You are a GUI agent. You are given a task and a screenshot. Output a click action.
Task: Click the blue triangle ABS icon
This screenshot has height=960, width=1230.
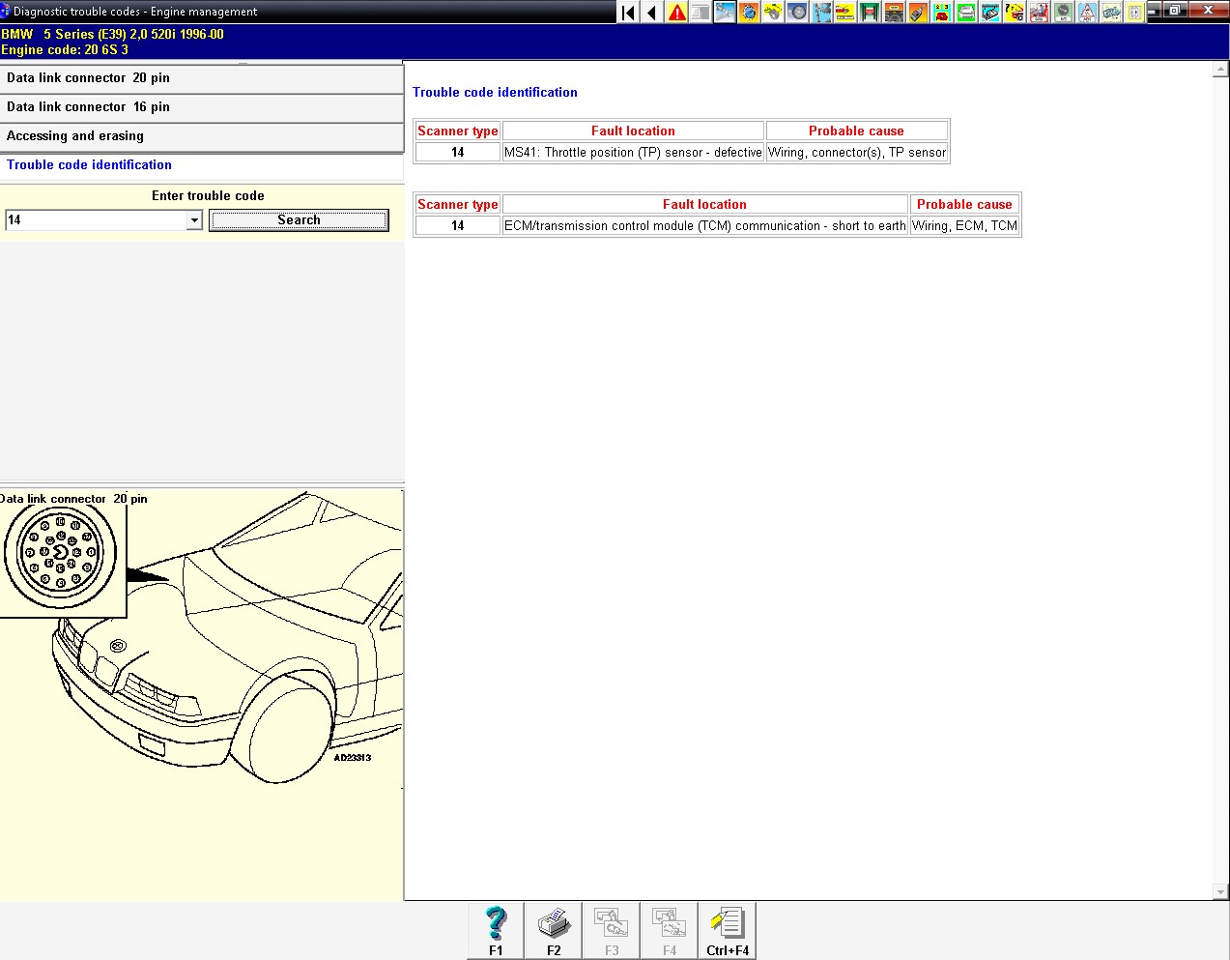pyautogui.click(x=1087, y=12)
